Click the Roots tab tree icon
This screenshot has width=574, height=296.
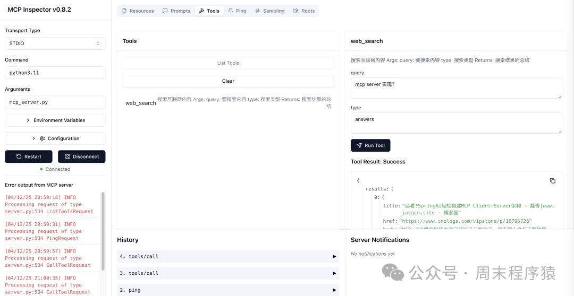tap(296, 11)
